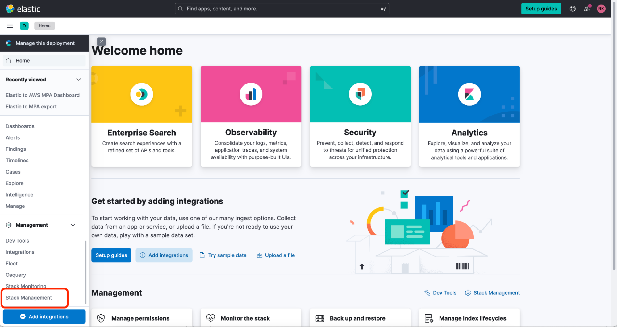Select the Home breadcrumb
Viewport: 617px width, 327px height.
point(44,26)
